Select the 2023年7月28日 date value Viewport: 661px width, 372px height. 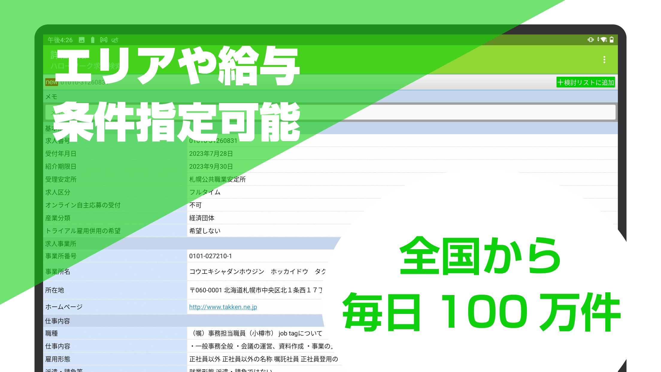(x=211, y=154)
